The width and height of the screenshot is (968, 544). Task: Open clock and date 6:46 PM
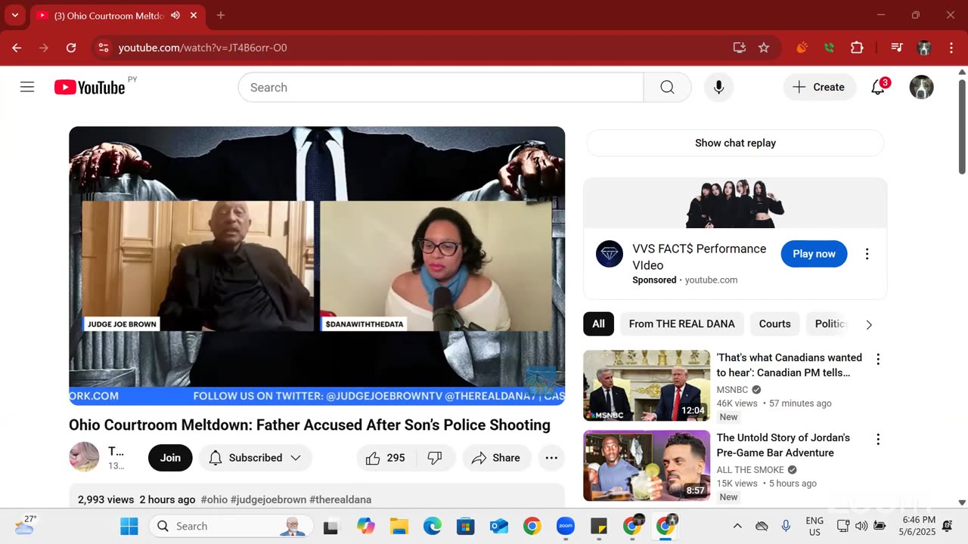coord(918,526)
